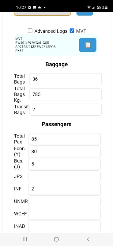This screenshot has width=113, height=246.
Task: Edit the Total Pax field
Action: 64,139
